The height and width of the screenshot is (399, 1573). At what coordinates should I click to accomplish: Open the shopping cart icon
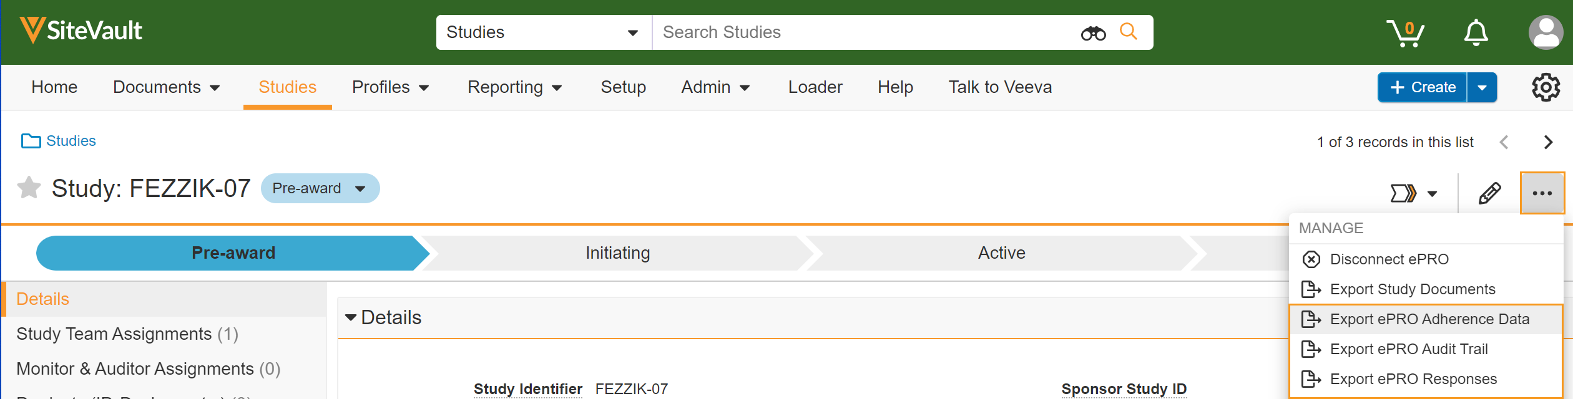coord(1404,33)
